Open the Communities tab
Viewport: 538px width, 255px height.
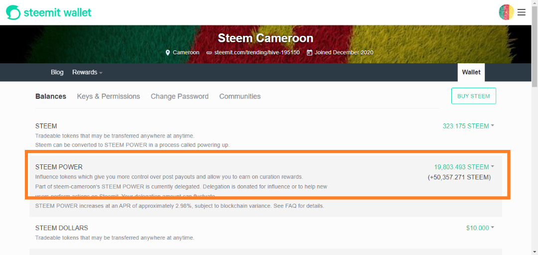click(x=240, y=97)
